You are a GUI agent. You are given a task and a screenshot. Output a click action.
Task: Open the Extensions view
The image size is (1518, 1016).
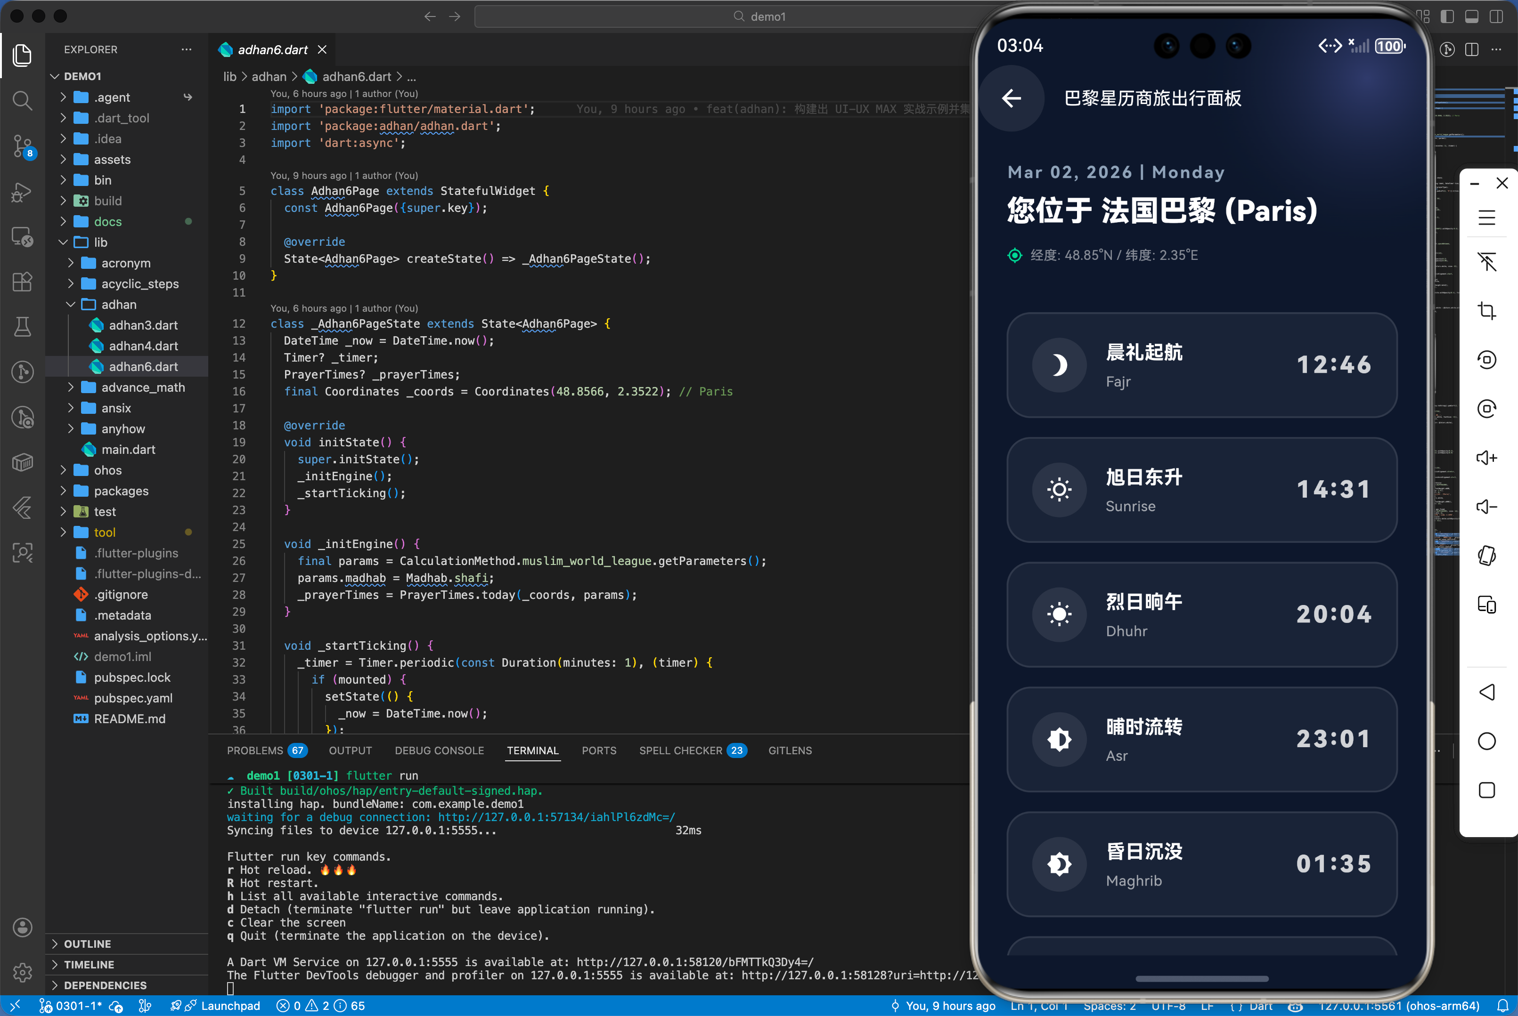22,282
